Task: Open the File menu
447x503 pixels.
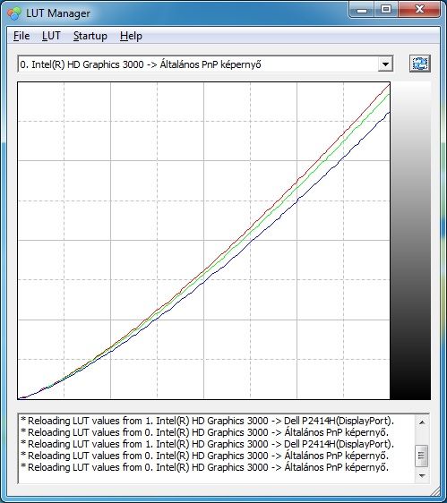Action: coord(21,36)
